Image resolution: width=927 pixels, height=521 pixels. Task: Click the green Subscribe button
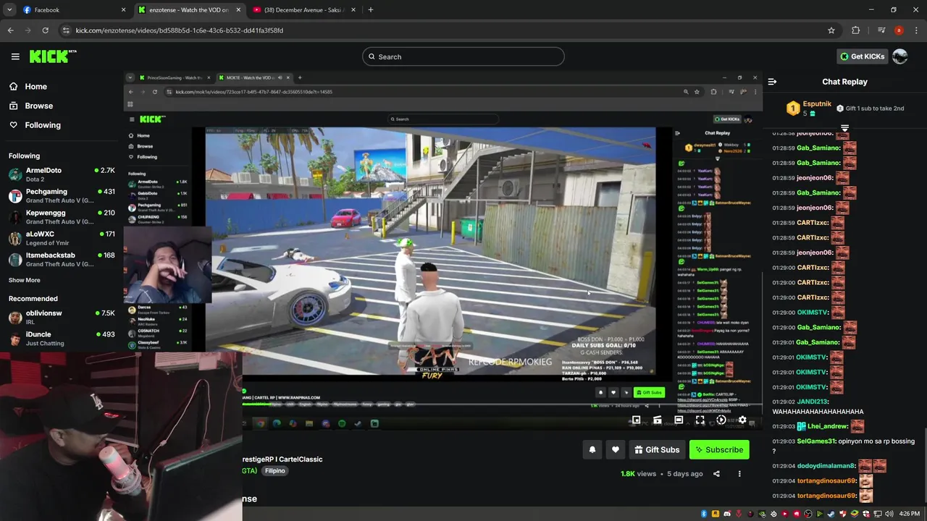click(x=719, y=449)
